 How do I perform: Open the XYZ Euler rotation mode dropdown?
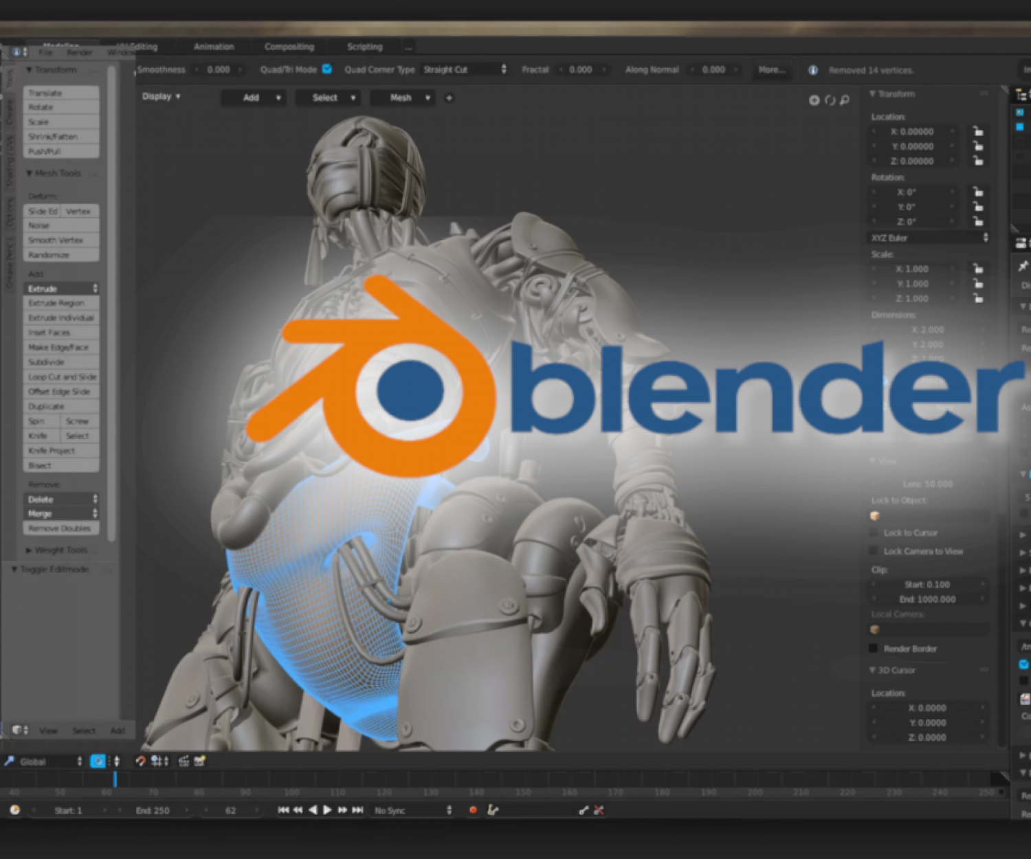click(x=928, y=238)
